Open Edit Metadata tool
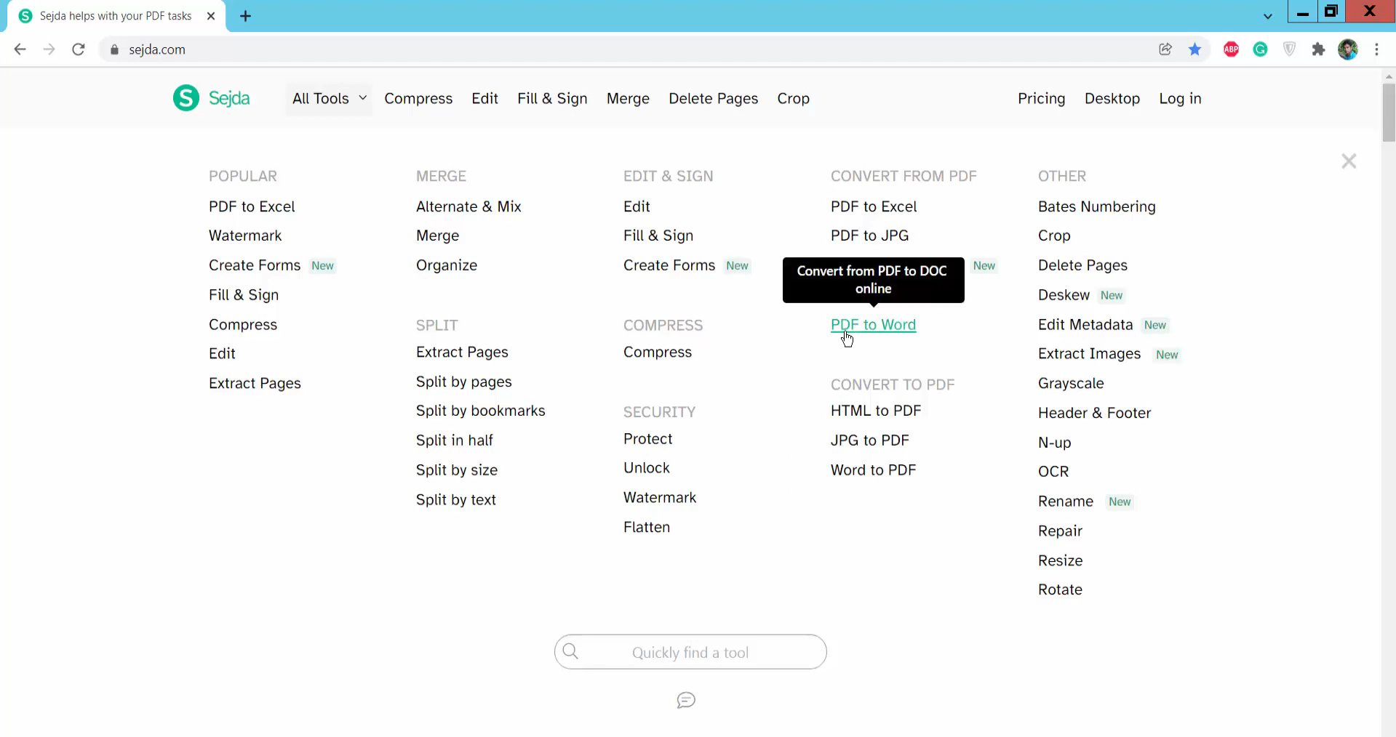Screen dimensions: 1396x737 1085,325
